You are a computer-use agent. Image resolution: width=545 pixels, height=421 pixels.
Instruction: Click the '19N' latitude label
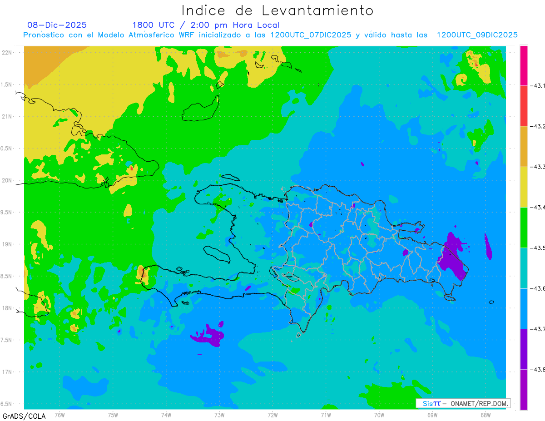tap(7, 244)
